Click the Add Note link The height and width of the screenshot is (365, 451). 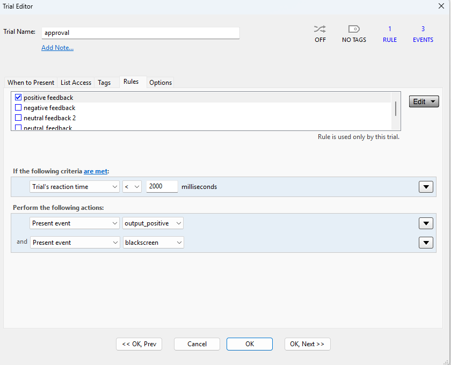coord(57,48)
